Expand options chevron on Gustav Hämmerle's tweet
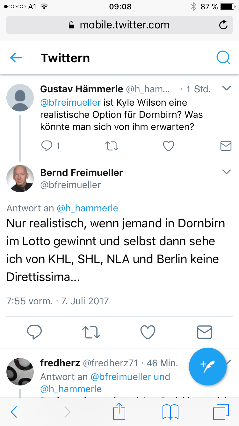 (x=226, y=88)
